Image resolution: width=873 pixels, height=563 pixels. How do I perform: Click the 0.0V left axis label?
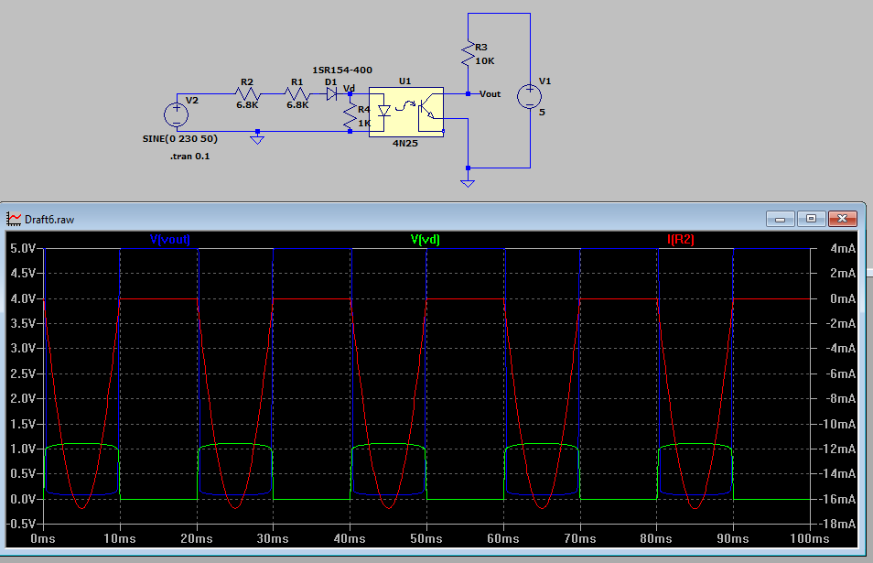coord(24,499)
